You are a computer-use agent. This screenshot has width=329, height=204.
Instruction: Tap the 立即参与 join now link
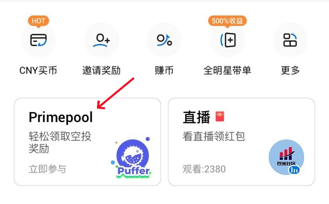(x=47, y=169)
